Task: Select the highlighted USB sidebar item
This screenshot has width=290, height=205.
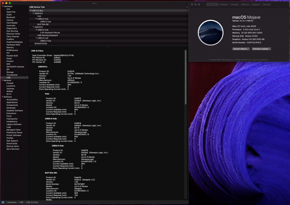Action: click(14, 78)
